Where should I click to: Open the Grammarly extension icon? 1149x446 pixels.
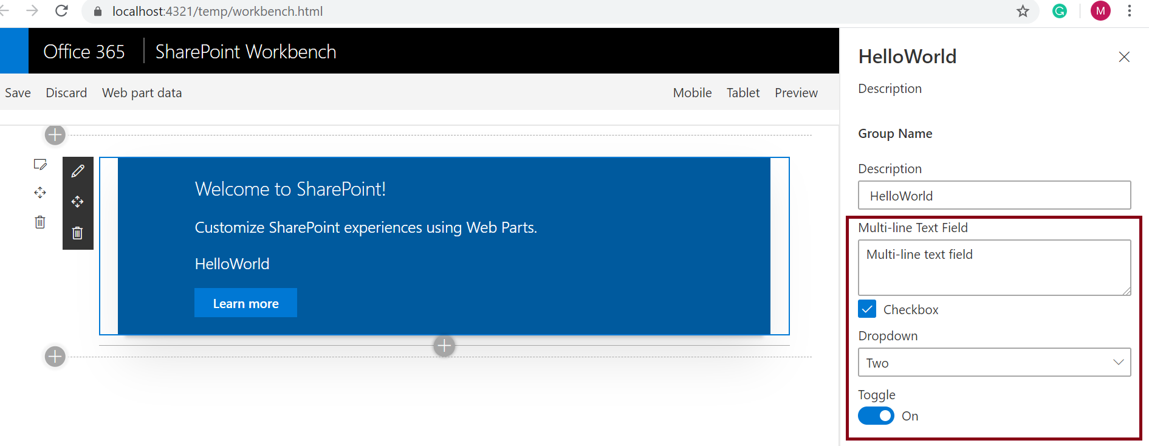(1060, 11)
